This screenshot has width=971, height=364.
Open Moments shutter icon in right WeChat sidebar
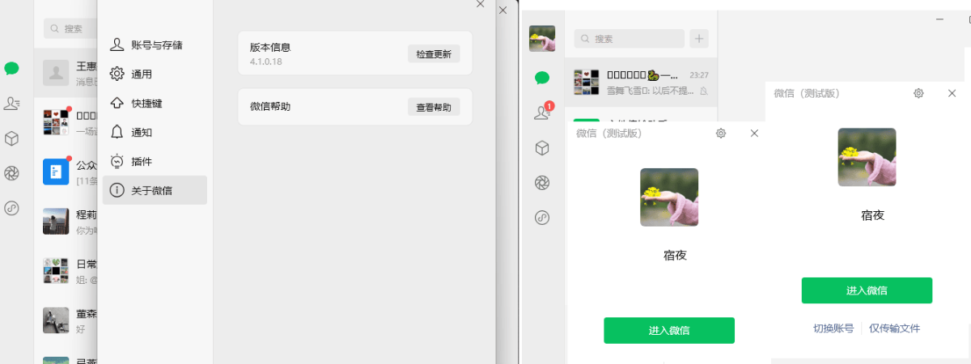(542, 183)
